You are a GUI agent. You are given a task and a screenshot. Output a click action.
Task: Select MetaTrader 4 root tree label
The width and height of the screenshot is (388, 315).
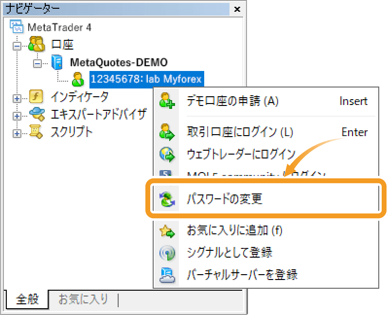point(59,27)
